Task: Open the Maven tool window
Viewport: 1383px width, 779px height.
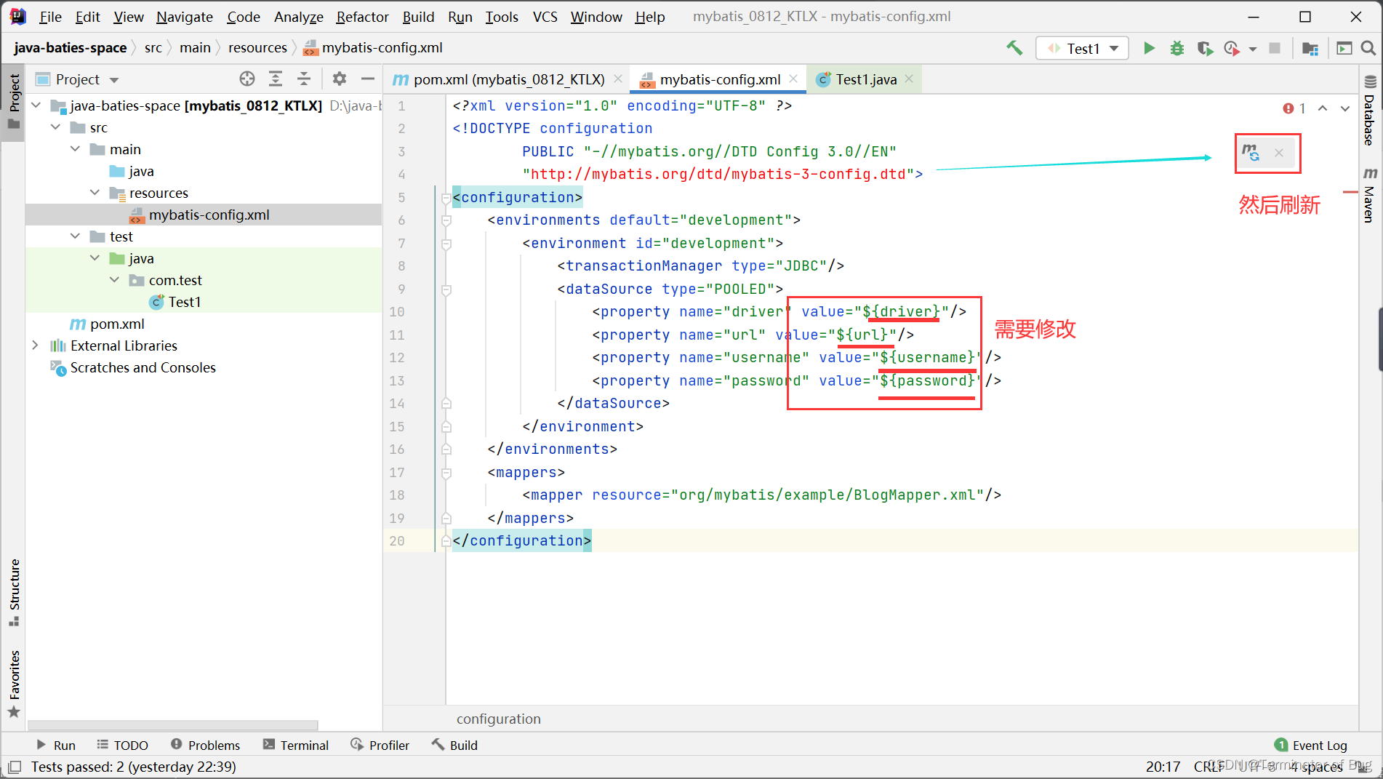Action: tap(1370, 195)
